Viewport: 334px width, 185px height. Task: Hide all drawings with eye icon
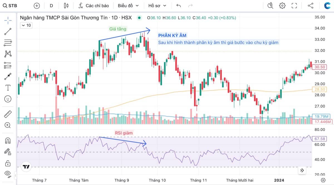[8, 174]
